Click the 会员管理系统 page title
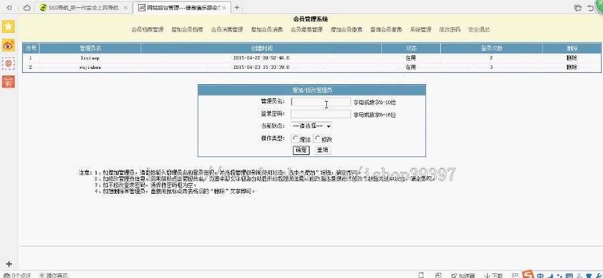Viewport: 603px width, 278px height. click(x=310, y=19)
